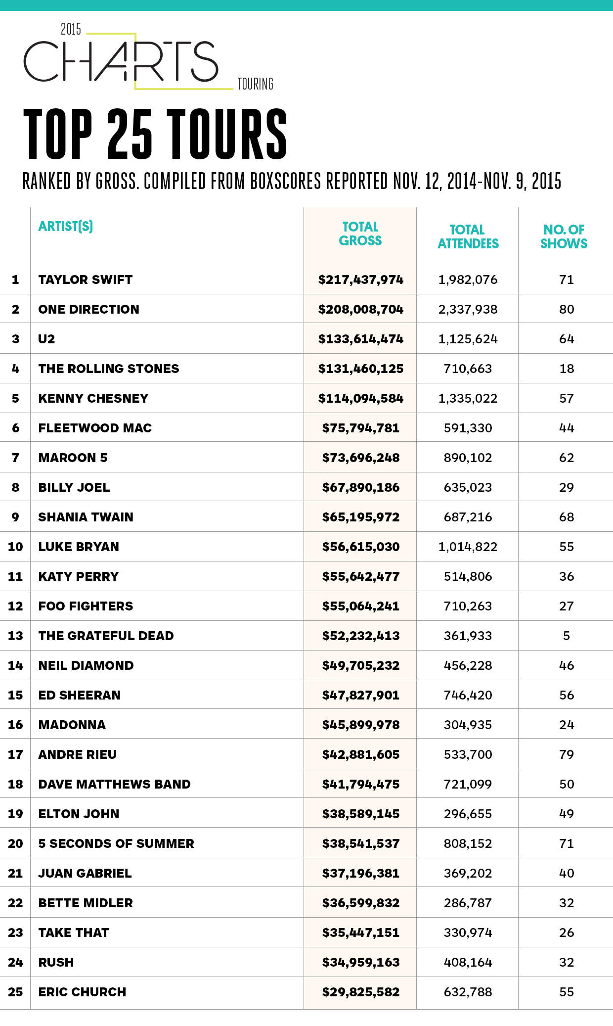Select the Ed Sheeran artist name

click(x=80, y=696)
